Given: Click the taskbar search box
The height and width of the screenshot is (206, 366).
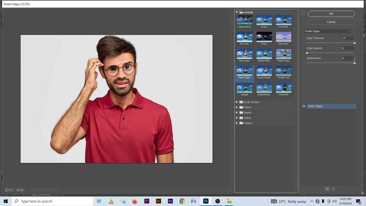Looking at the screenshot, I should coord(53,201).
